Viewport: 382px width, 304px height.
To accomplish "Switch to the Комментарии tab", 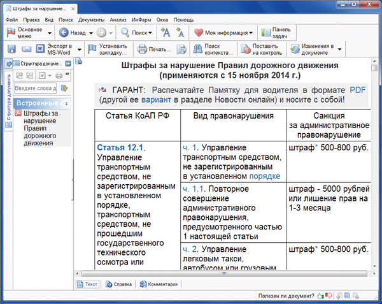I will coord(157,284).
